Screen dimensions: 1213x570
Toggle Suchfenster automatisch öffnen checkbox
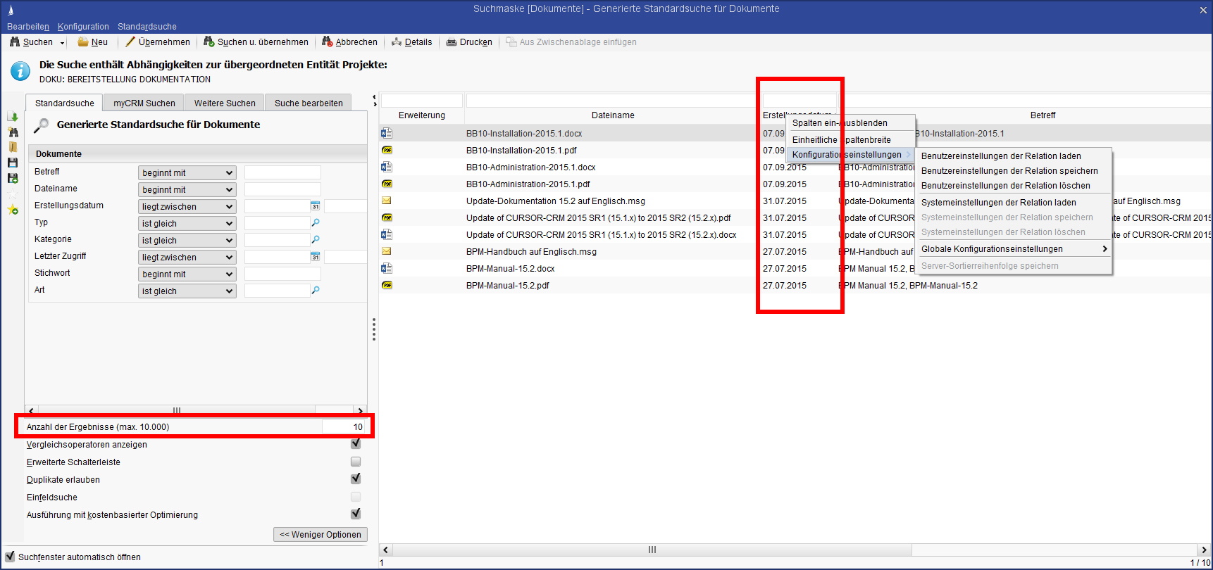pyautogui.click(x=10, y=557)
